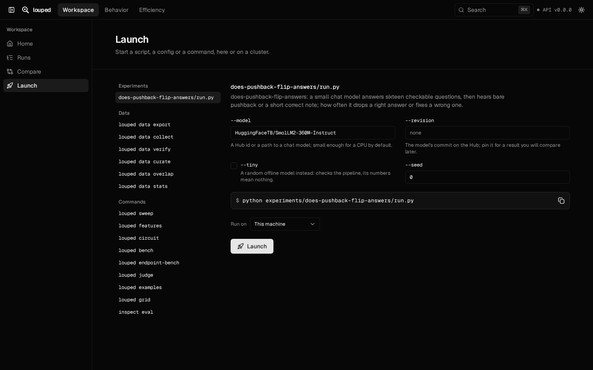The image size is (593, 370).
Task: Click the Launch rocket button
Action: [x=252, y=246]
